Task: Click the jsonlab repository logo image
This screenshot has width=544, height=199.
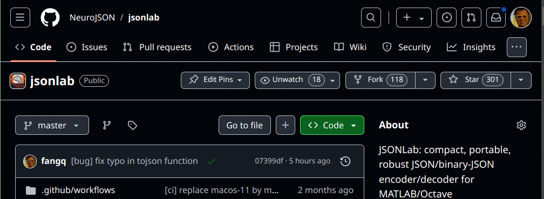Action: tap(17, 81)
